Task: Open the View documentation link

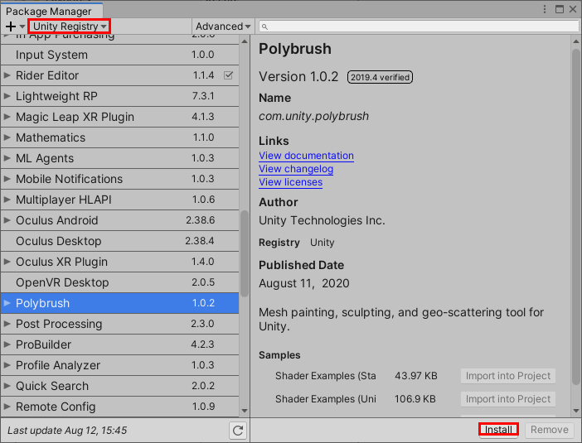Action: 306,156
